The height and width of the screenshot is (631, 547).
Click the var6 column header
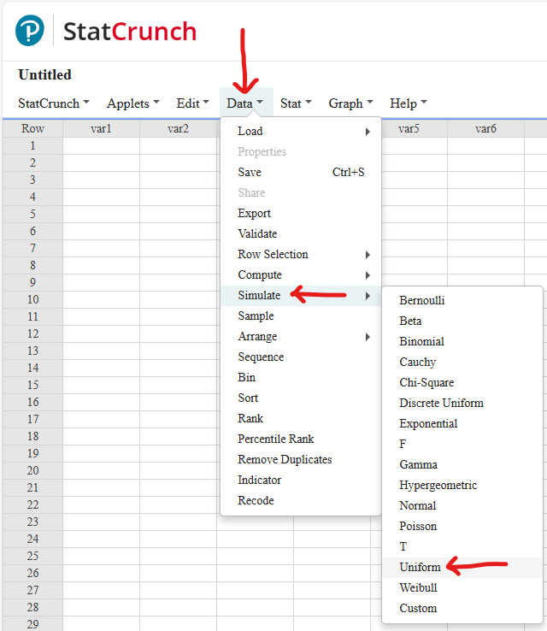pyautogui.click(x=485, y=129)
